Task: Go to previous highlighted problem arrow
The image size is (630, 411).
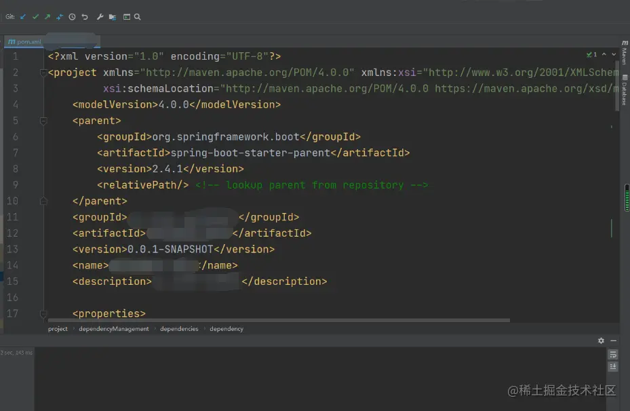Action: (604, 54)
